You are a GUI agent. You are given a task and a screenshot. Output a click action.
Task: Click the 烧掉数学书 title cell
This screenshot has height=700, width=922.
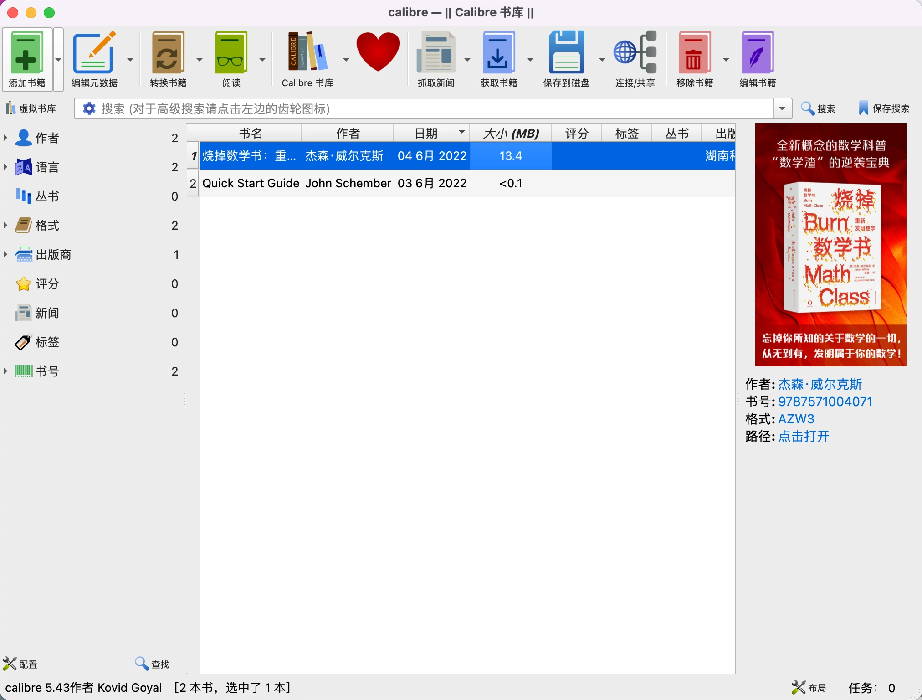pyautogui.click(x=250, y=156)
